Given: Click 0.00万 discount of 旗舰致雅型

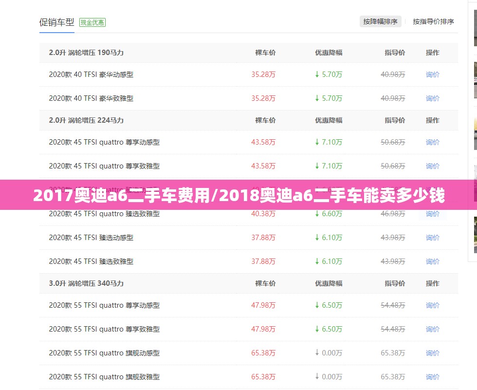Looking at the screenshot, I should (329, 377).
